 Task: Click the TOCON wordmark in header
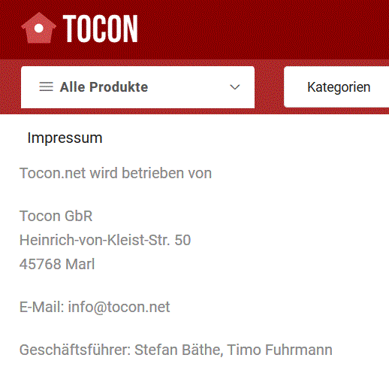tap(100, 29)
